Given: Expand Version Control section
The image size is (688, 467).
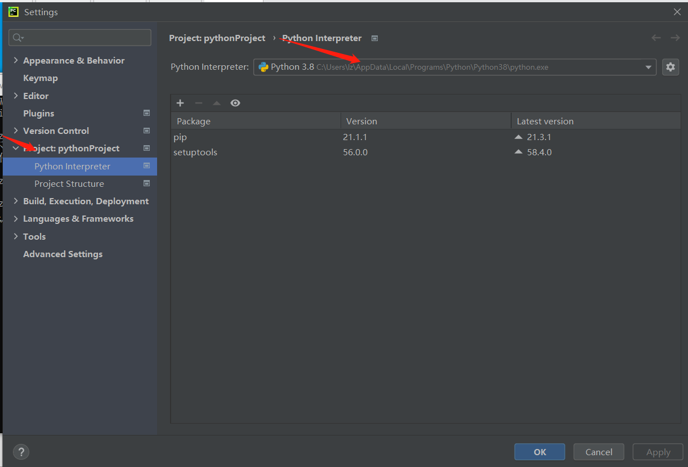Looking at the screenshot, I should pos(16,131).
